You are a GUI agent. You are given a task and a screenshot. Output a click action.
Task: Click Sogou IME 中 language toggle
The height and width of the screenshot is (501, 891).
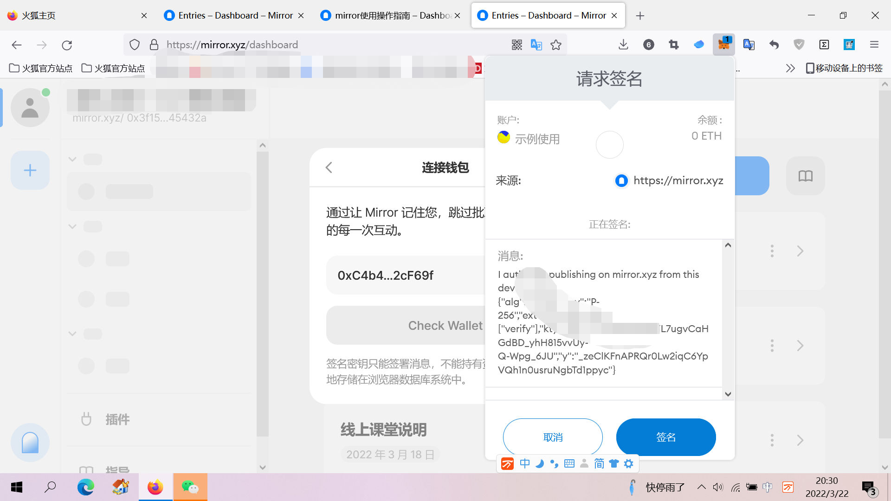pos(525,463)
